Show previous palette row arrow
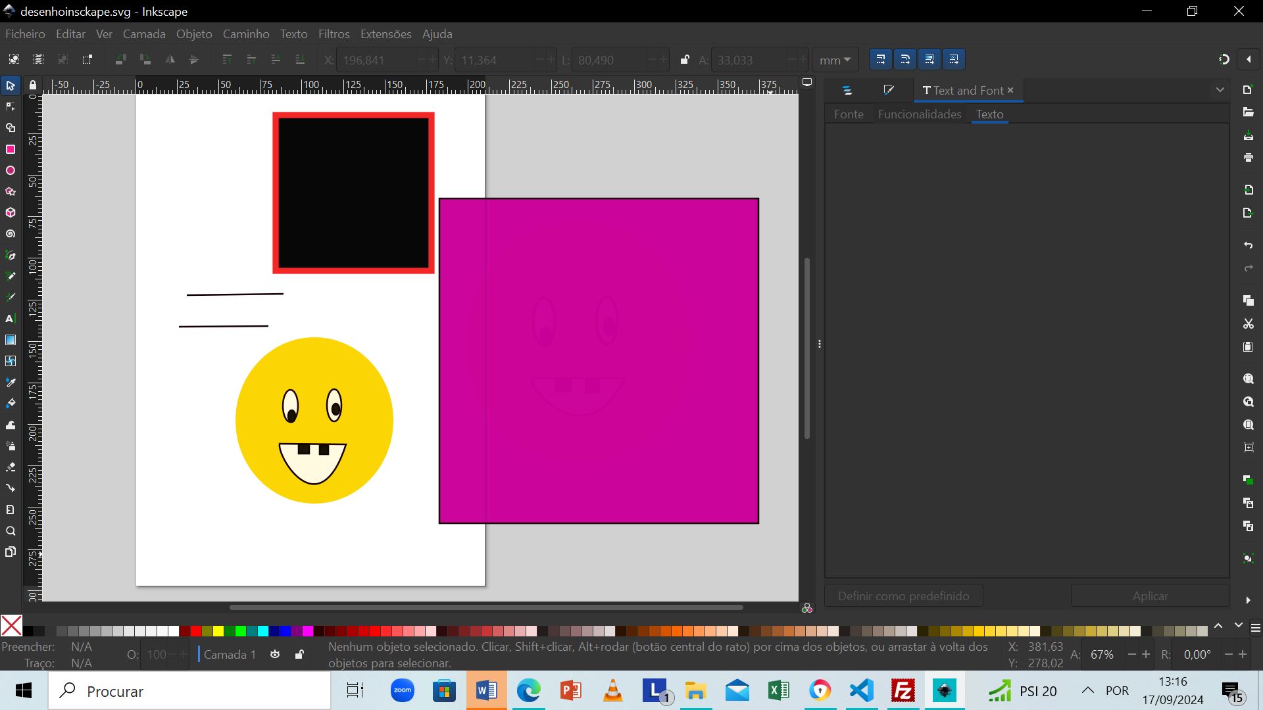The image size is (1263, 710). tap(1218, 625)
